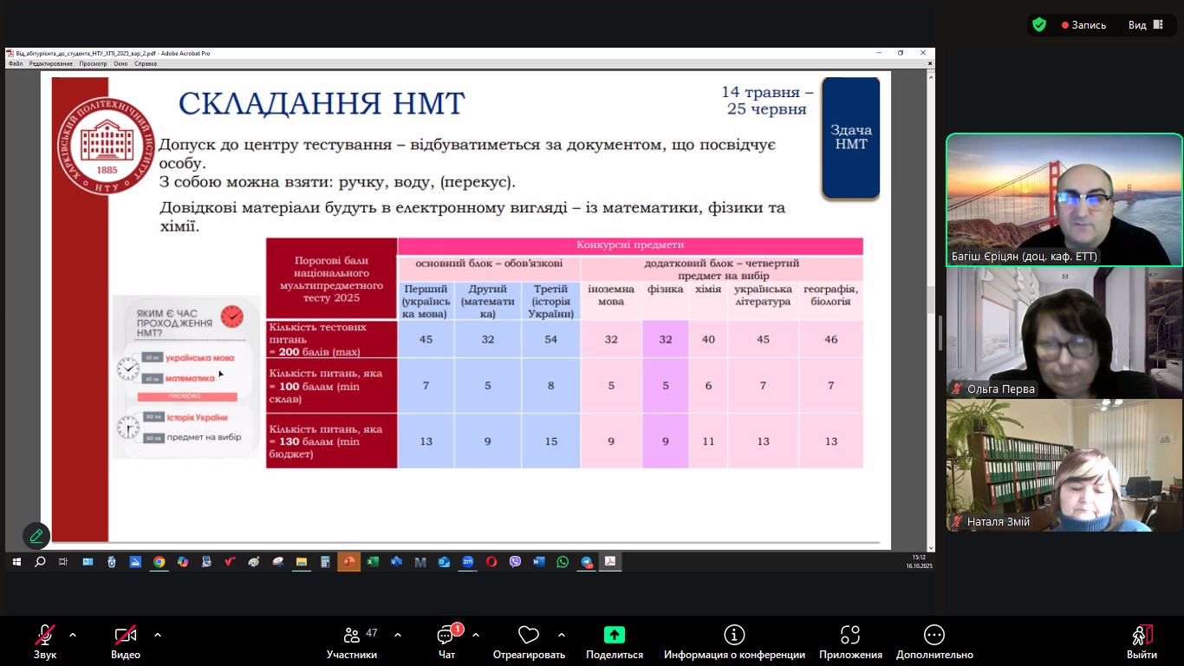Open Opera browser from the taskbar

(491, 562)
